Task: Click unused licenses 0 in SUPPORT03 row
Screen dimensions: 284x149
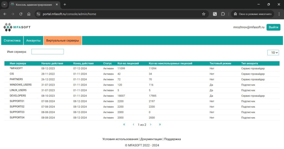Action: point(149,112)
